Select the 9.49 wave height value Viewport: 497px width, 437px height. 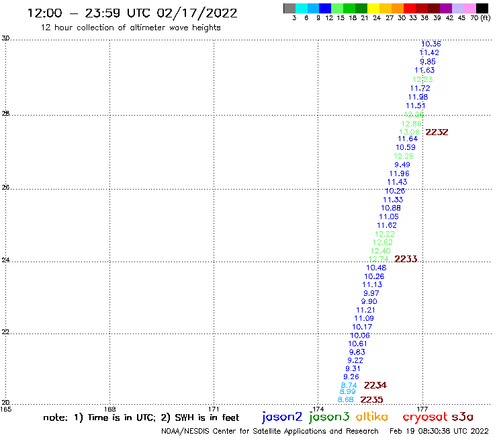click(402, 165)
